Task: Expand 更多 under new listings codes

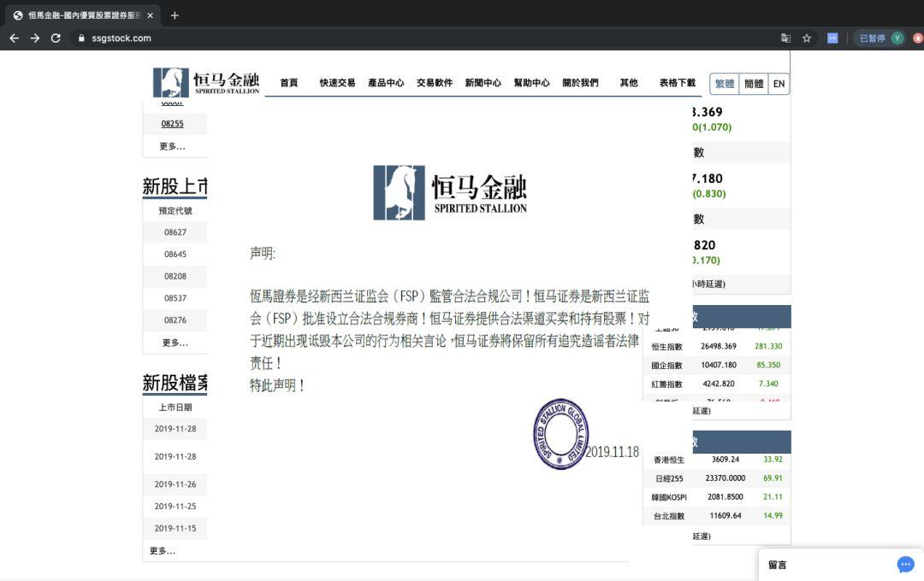Action: (x=175, y=343)
